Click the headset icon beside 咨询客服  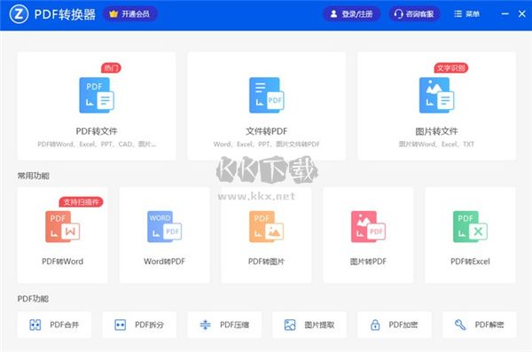[398, 14]
